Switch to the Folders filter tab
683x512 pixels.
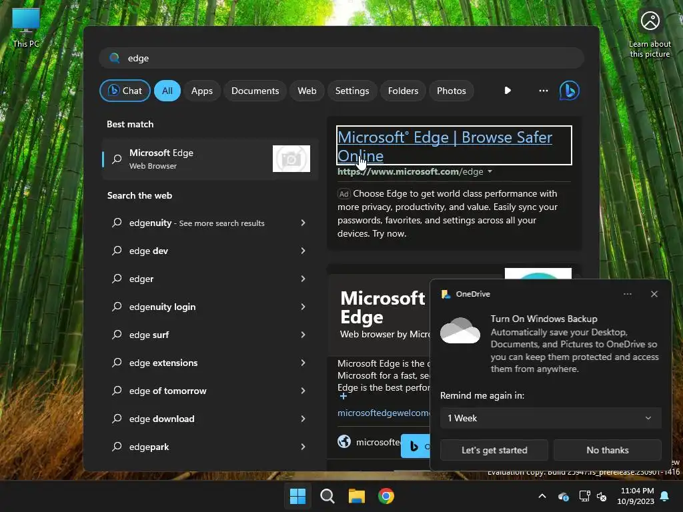tap(403, 91)
